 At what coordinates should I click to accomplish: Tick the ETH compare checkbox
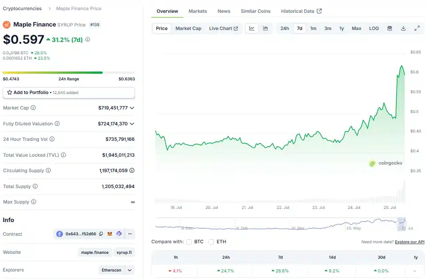click(x=211, y=242)
